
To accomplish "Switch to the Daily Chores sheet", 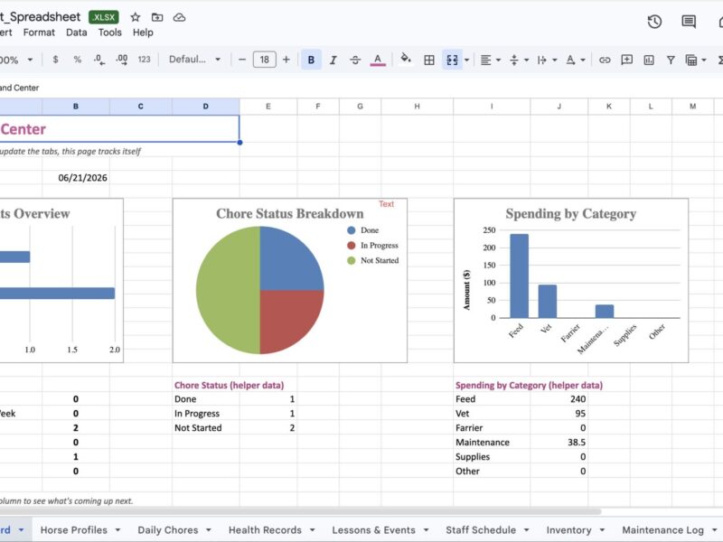I will 168,530.
